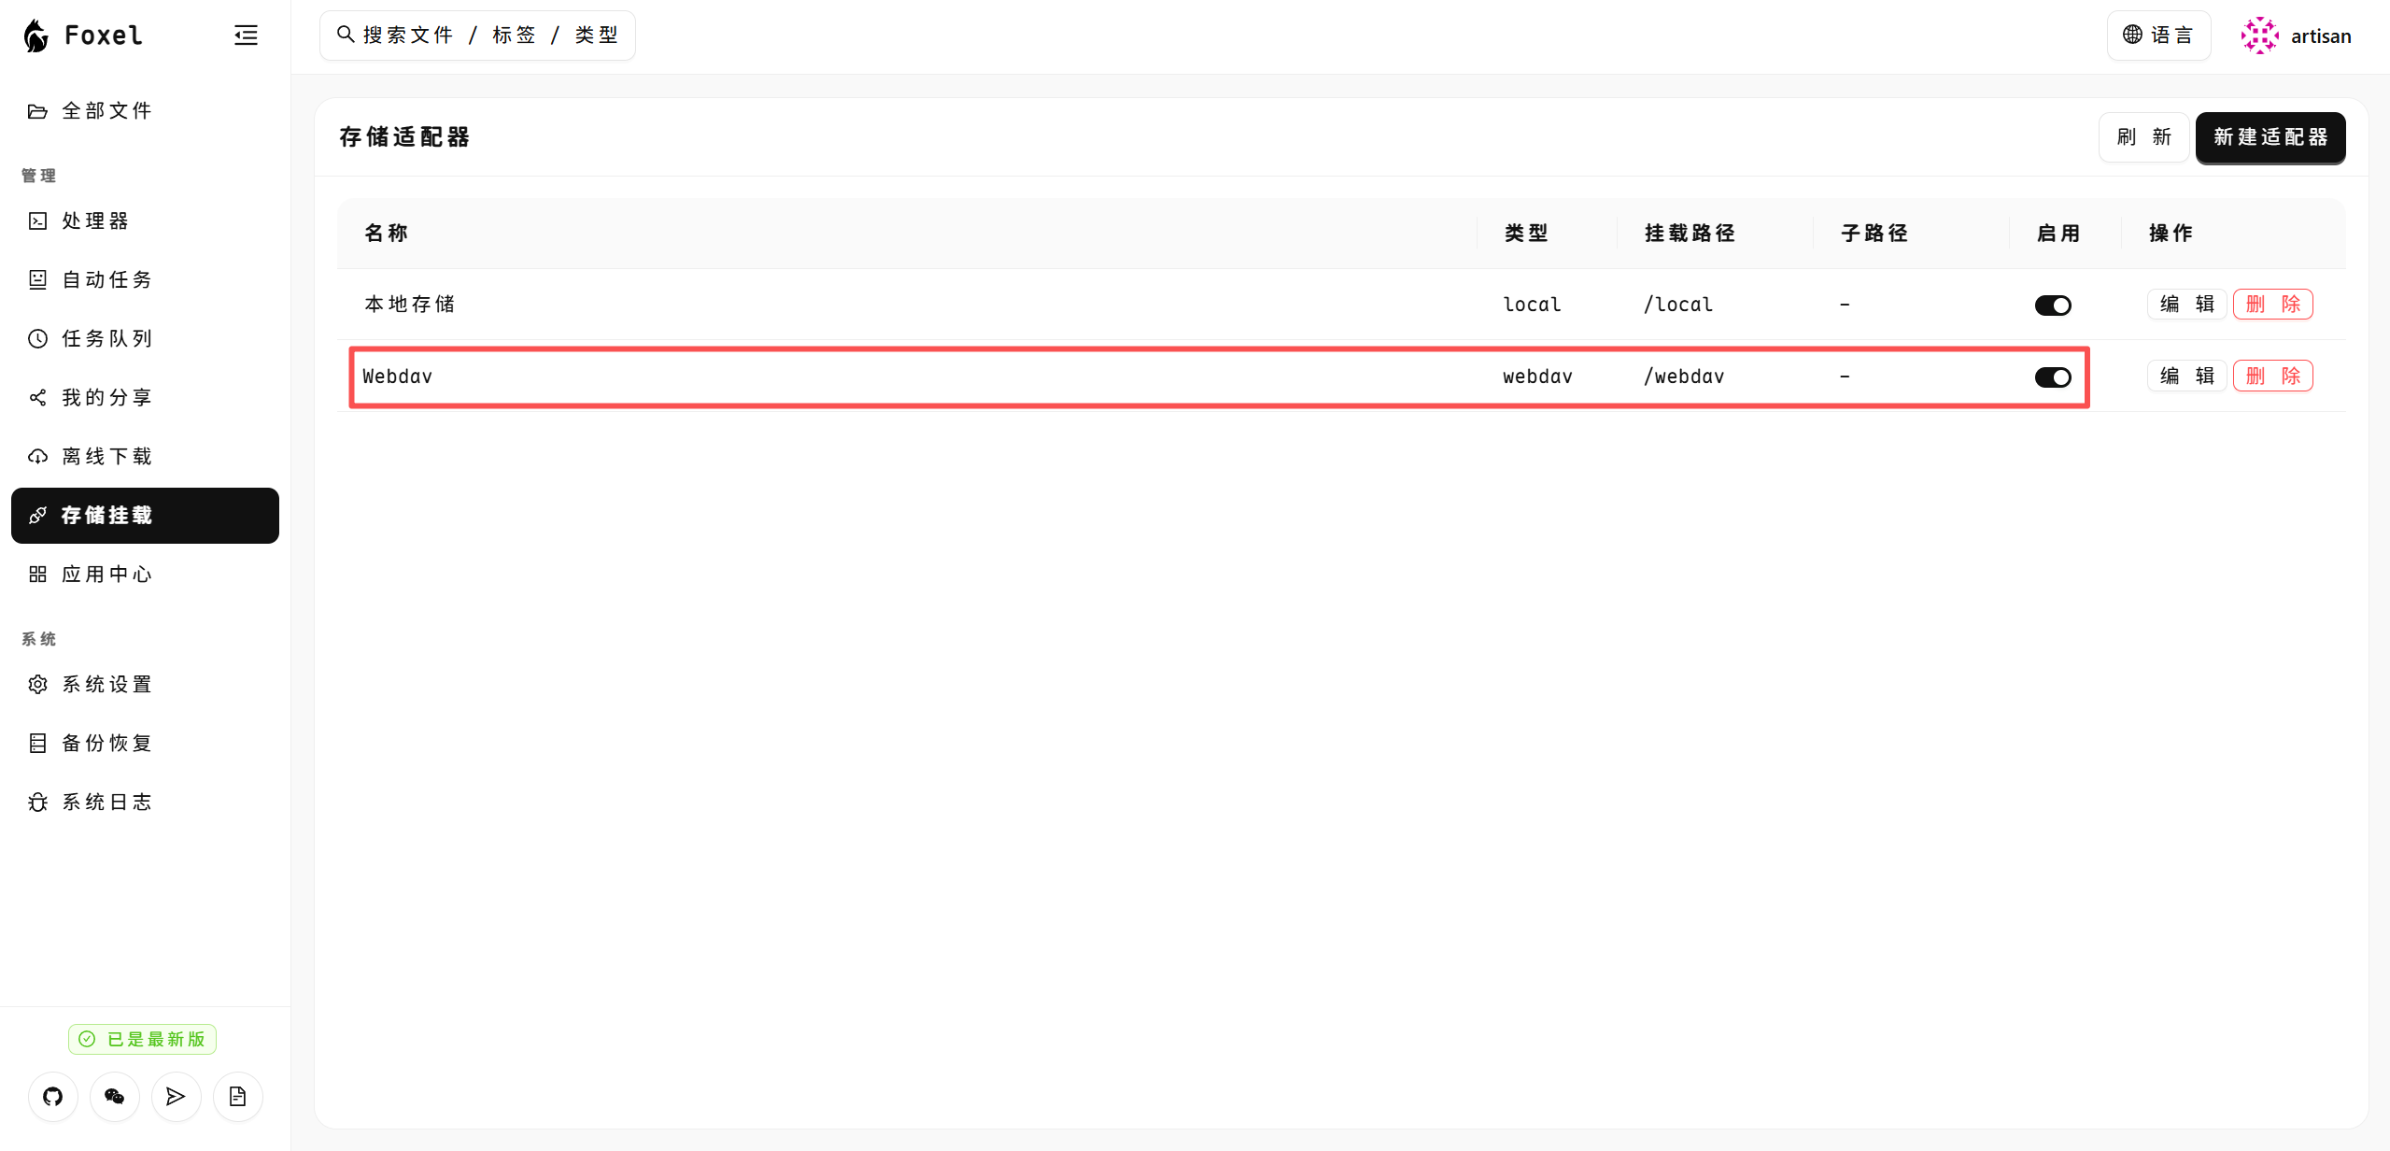Collapse the sidebar menu icon
The height and width of the screenshot is (1151, 2390).
[246, 36]
